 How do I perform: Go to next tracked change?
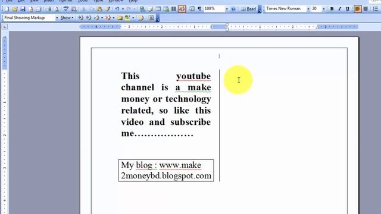click(89, 18)
